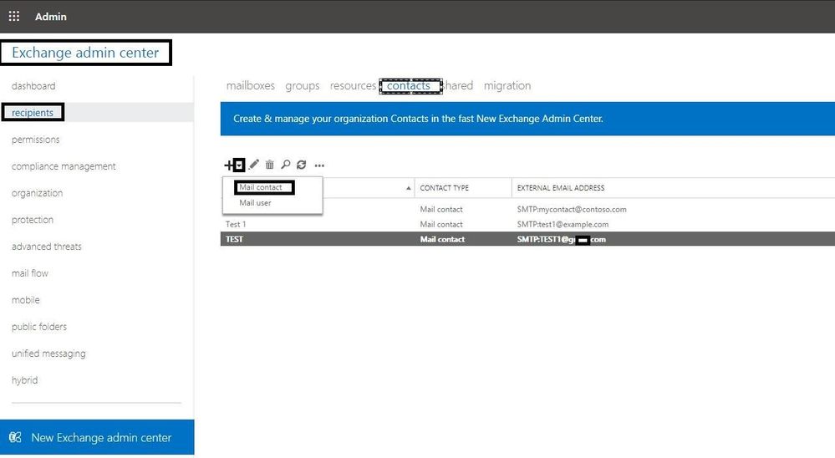Screen dimensions: 835x458
Task: Open organization in the sidebar
Action: point(38,193)
